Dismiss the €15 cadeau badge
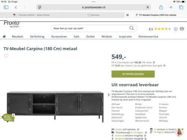Viewport: 187px width, 140px height. [13, 115]
